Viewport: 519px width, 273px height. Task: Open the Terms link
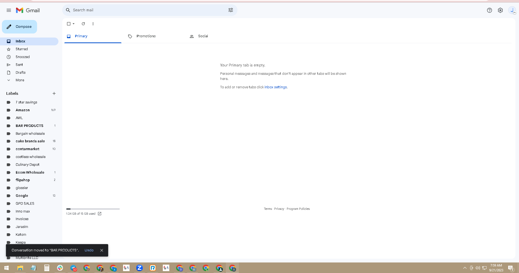click(x=268, y=209)
